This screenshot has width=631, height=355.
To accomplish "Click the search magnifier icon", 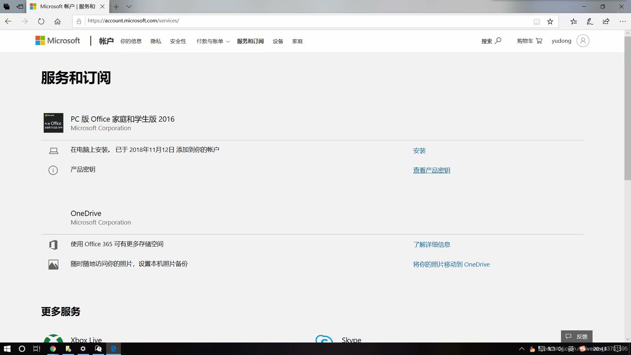I will pyautogui.click(x=498, y=40).
